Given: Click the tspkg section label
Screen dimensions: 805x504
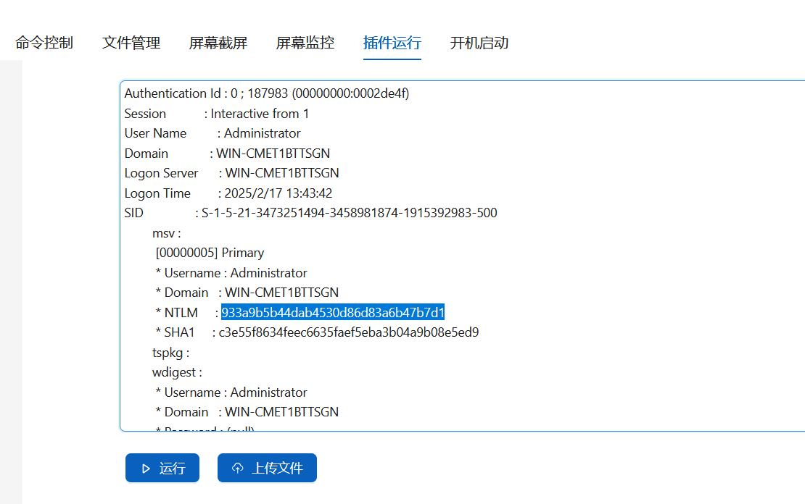Looking at the screenshot, I should tap(171, 353).
